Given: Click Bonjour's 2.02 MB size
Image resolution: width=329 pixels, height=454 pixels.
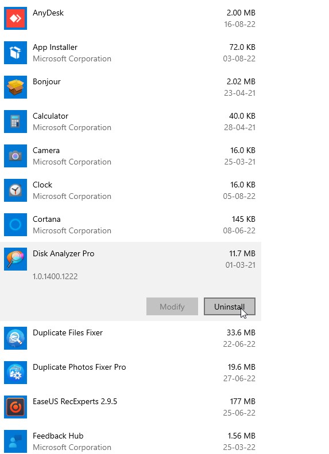Looking at the screenshot, I should (241, 81).
